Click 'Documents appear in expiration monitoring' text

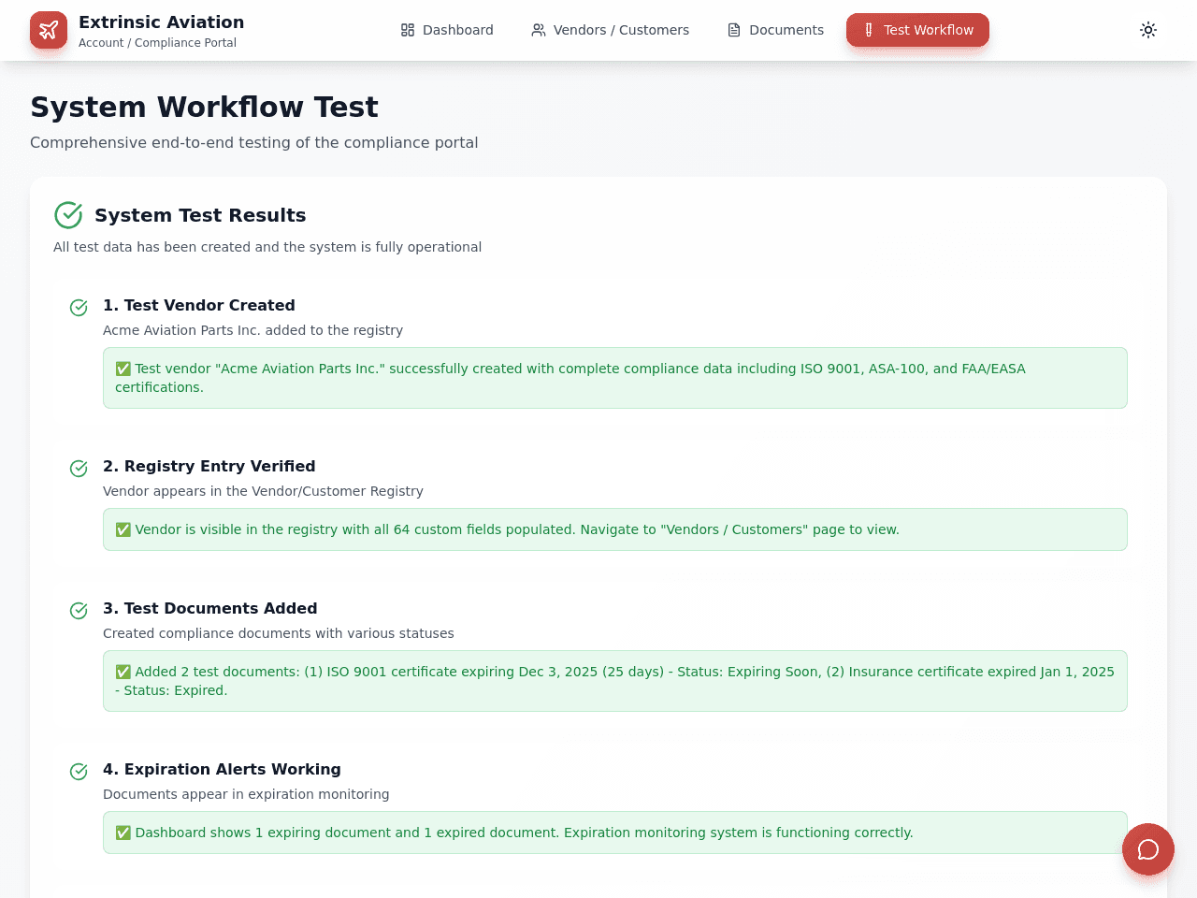click(246, 794)
